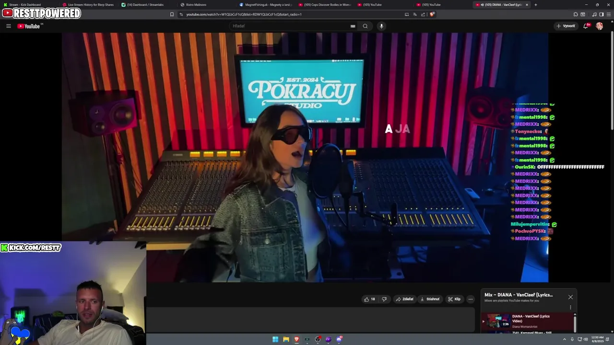Open the account avatar menu
Viewport: 614px width, 345px height.
(x=600, y=26)
